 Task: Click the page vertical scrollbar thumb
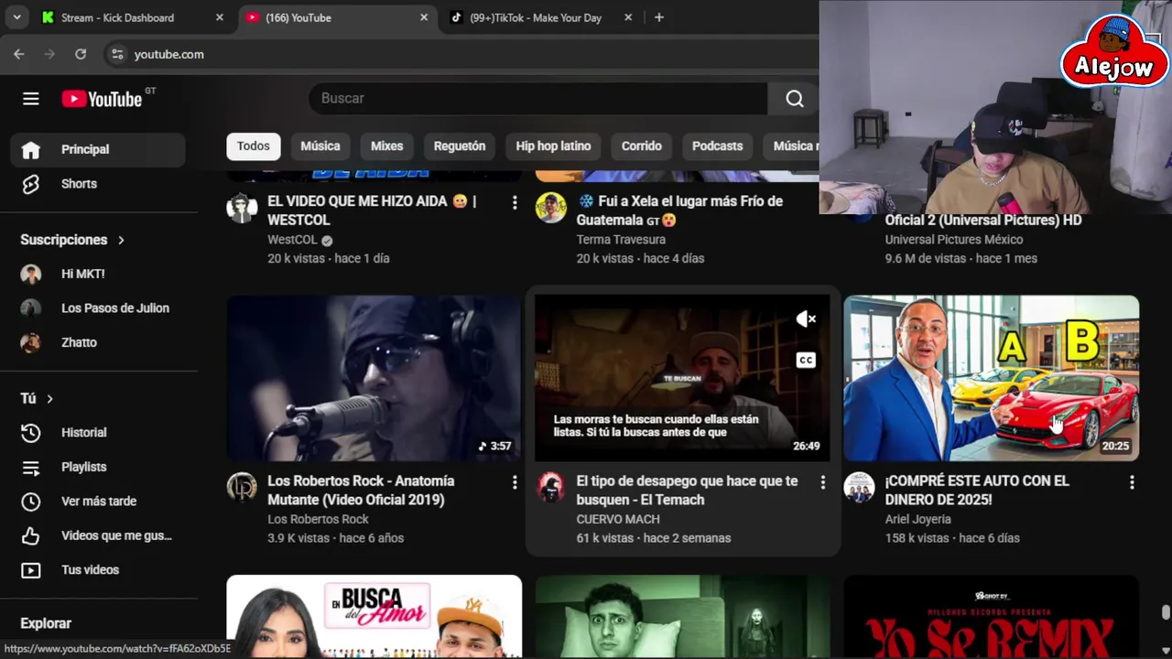tap(1166, 612)
